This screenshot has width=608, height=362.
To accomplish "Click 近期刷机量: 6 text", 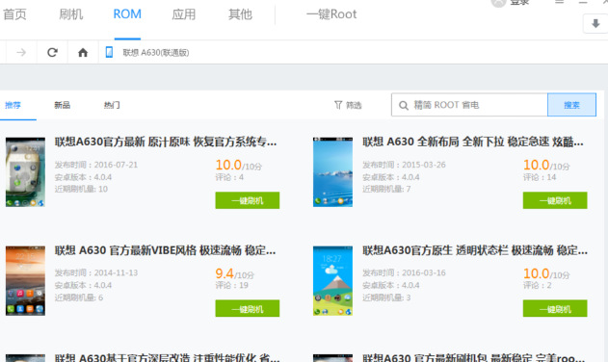I will 79,297.
